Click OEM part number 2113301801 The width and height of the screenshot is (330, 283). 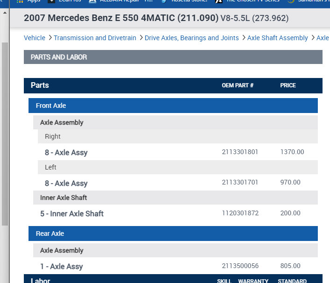[240, 152]
